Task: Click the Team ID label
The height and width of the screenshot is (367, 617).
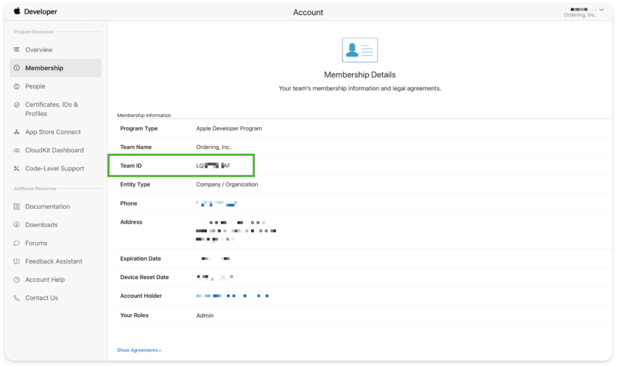Action: point(131,166)
